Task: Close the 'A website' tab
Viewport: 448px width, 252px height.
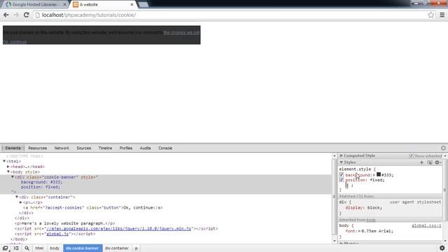Action: click(132, 5)
